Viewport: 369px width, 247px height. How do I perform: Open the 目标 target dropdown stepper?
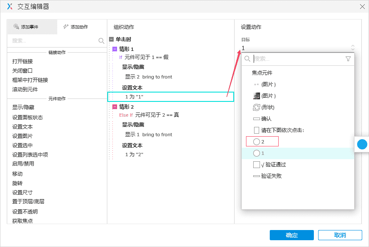(352, 48)
